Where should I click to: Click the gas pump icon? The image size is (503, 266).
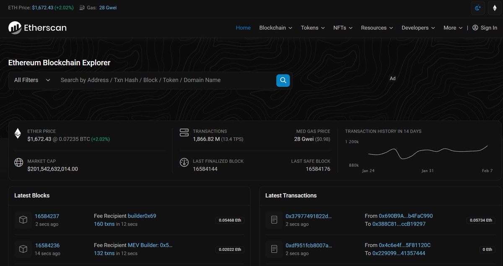(x=82, y=8)
